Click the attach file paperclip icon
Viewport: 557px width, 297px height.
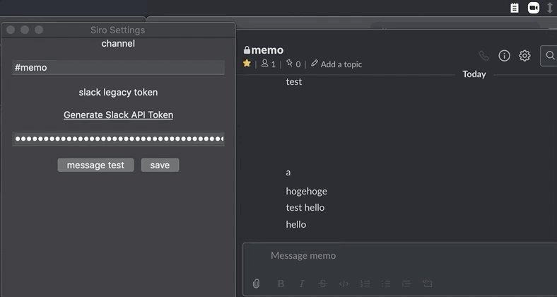point(256,284)
